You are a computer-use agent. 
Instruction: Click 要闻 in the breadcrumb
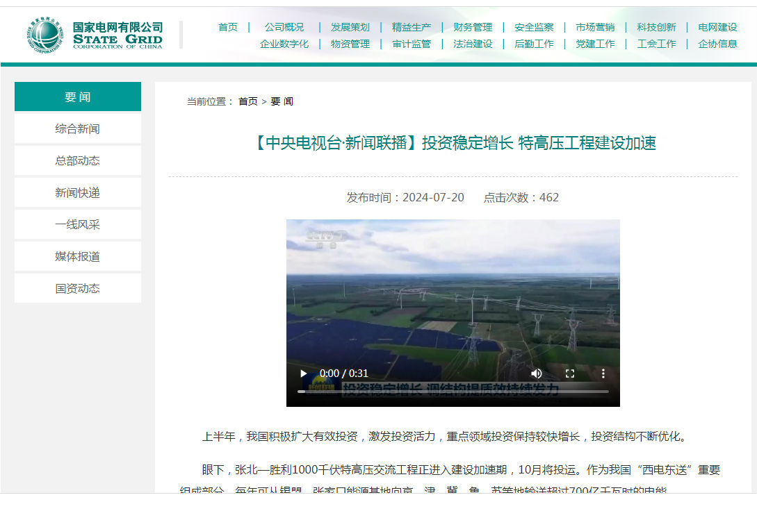coord(282,101)
